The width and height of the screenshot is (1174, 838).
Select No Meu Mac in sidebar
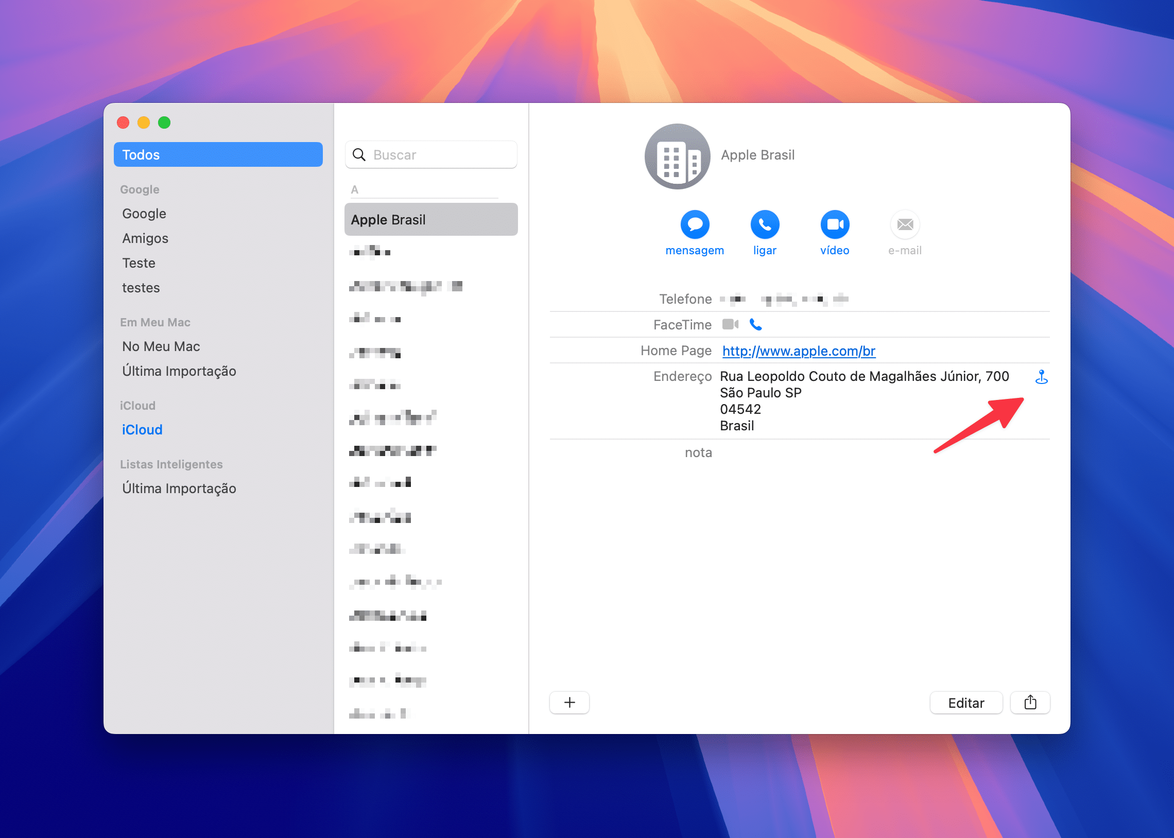(x=161, y=346)
